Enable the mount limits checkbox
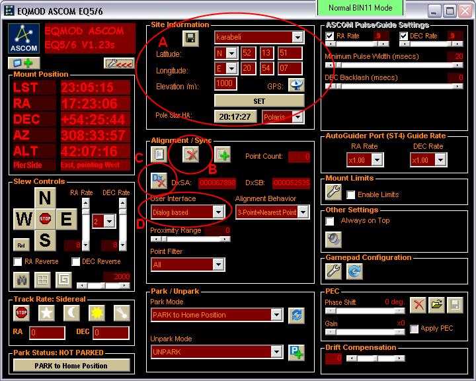476x381 pixels. [350, 194]
